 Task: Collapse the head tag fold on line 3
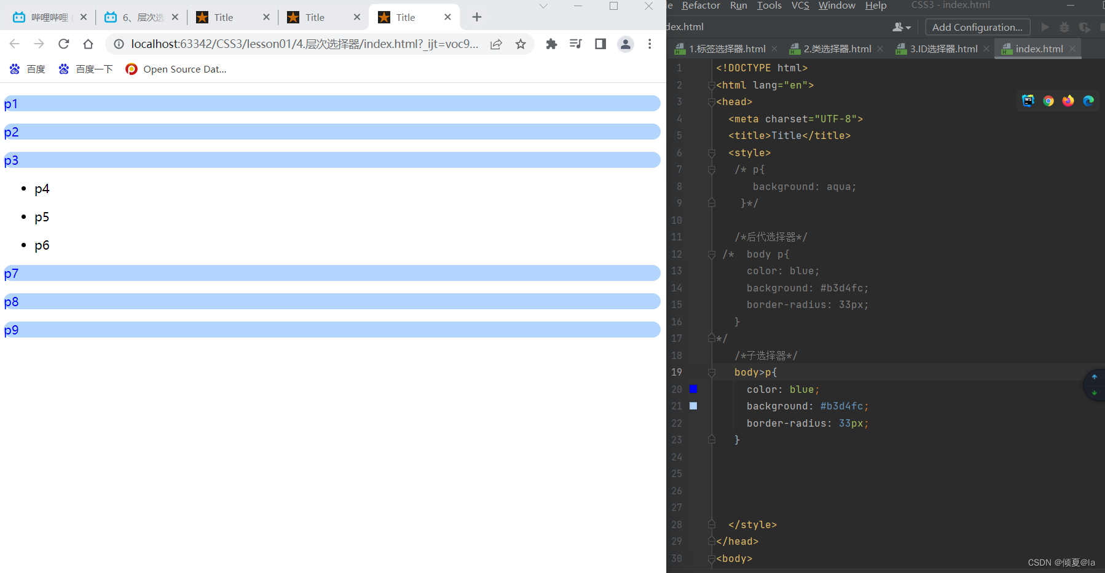tap(712, 102)
